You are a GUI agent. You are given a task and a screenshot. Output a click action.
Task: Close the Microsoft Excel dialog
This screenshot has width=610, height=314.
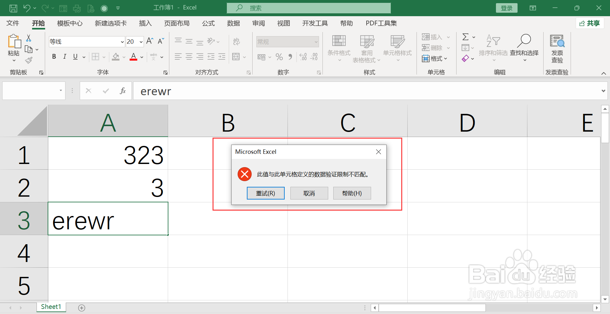click(x=378, y=152)
